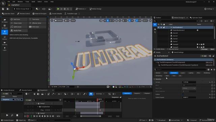The width and height of the screenshot is (216, 122).
Task: Click the Motion Design toolbar button
Action: click(x=95, y=9)
